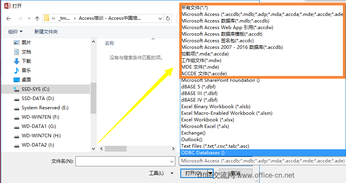
Task: Refresh the current folder view
Action: [168, 18]
